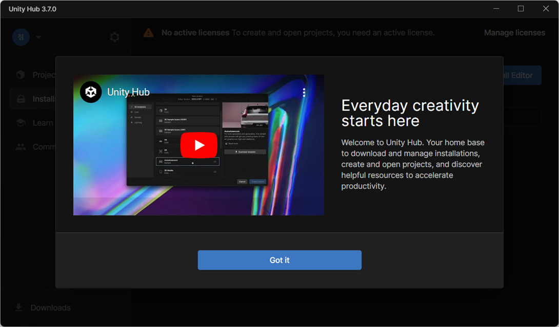The height and width of the screenshot is (327, 559).
Task: Maximize the Unity Hub window
Action: click(521, 9)
